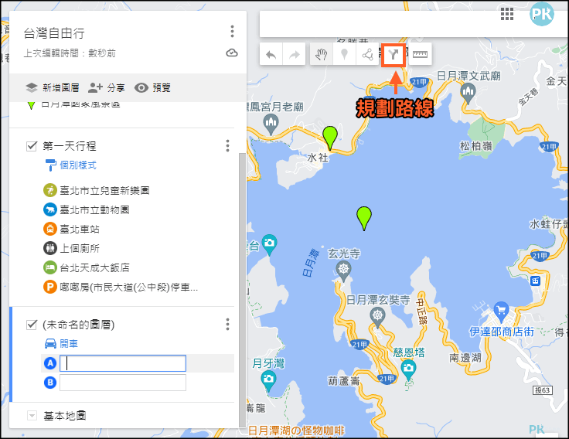Click the cloud saved status icon
Viewport: 569px width, 439px height.
point(232,53)
